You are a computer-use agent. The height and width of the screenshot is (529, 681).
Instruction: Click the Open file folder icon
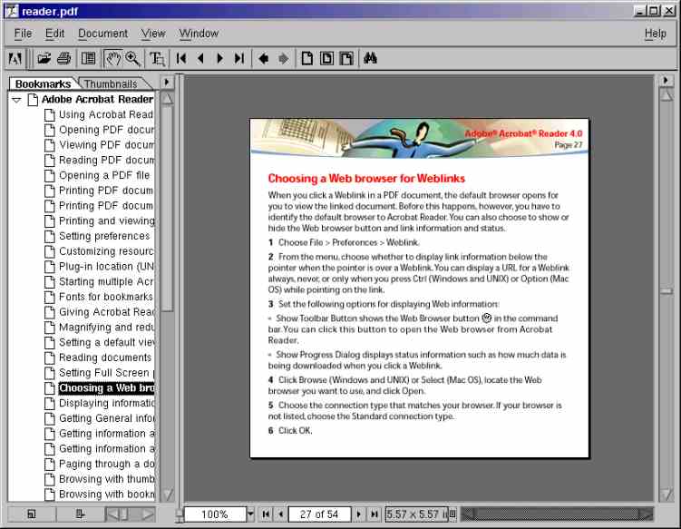tap(44, 58)
